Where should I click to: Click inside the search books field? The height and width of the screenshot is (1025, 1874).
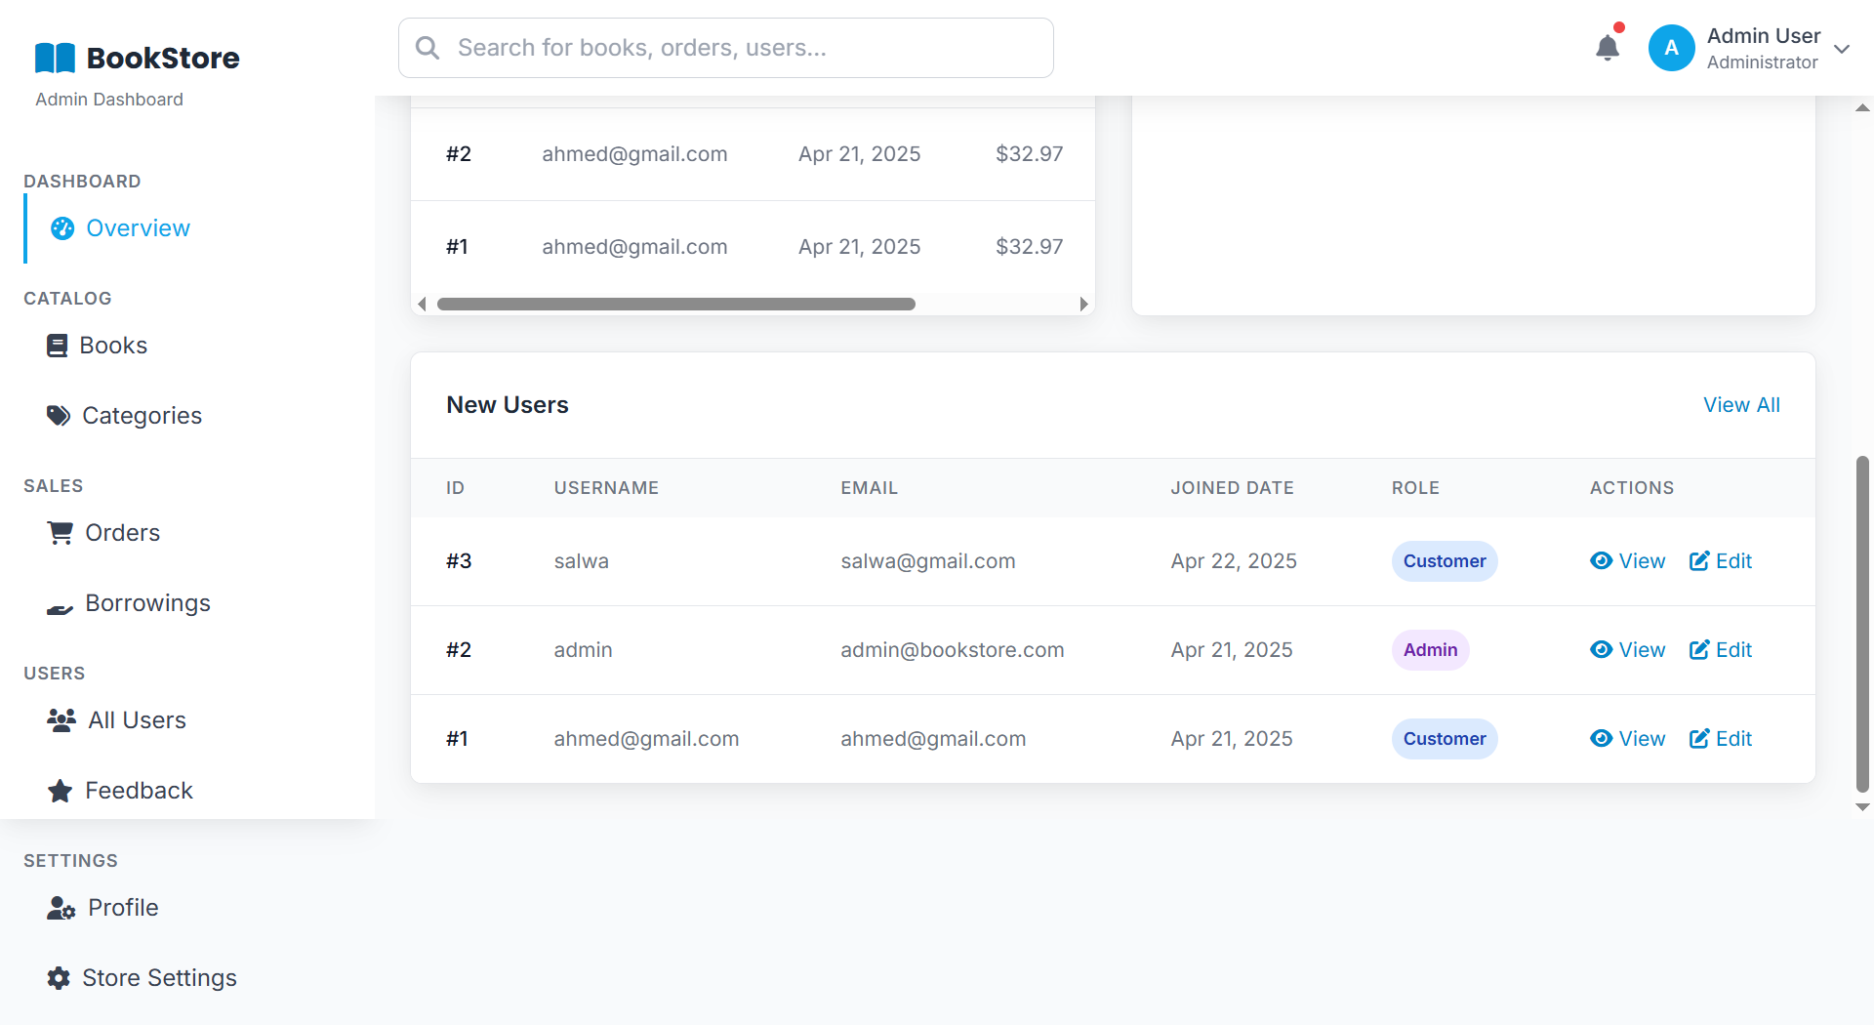pos(725,47)
